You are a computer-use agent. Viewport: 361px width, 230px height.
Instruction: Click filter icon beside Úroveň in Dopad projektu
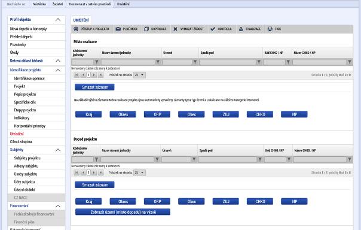[194, 159]
